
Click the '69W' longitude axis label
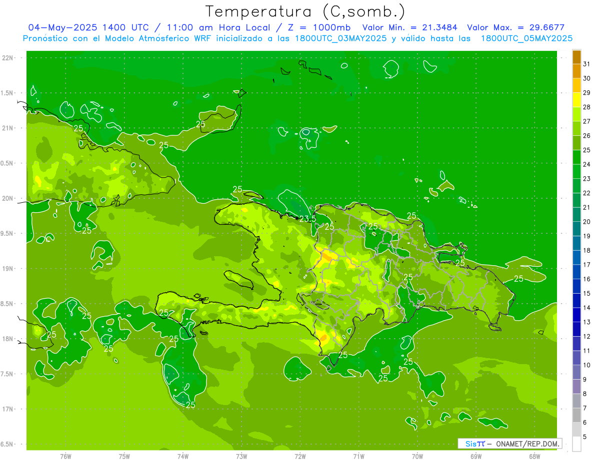click(476, 457)
